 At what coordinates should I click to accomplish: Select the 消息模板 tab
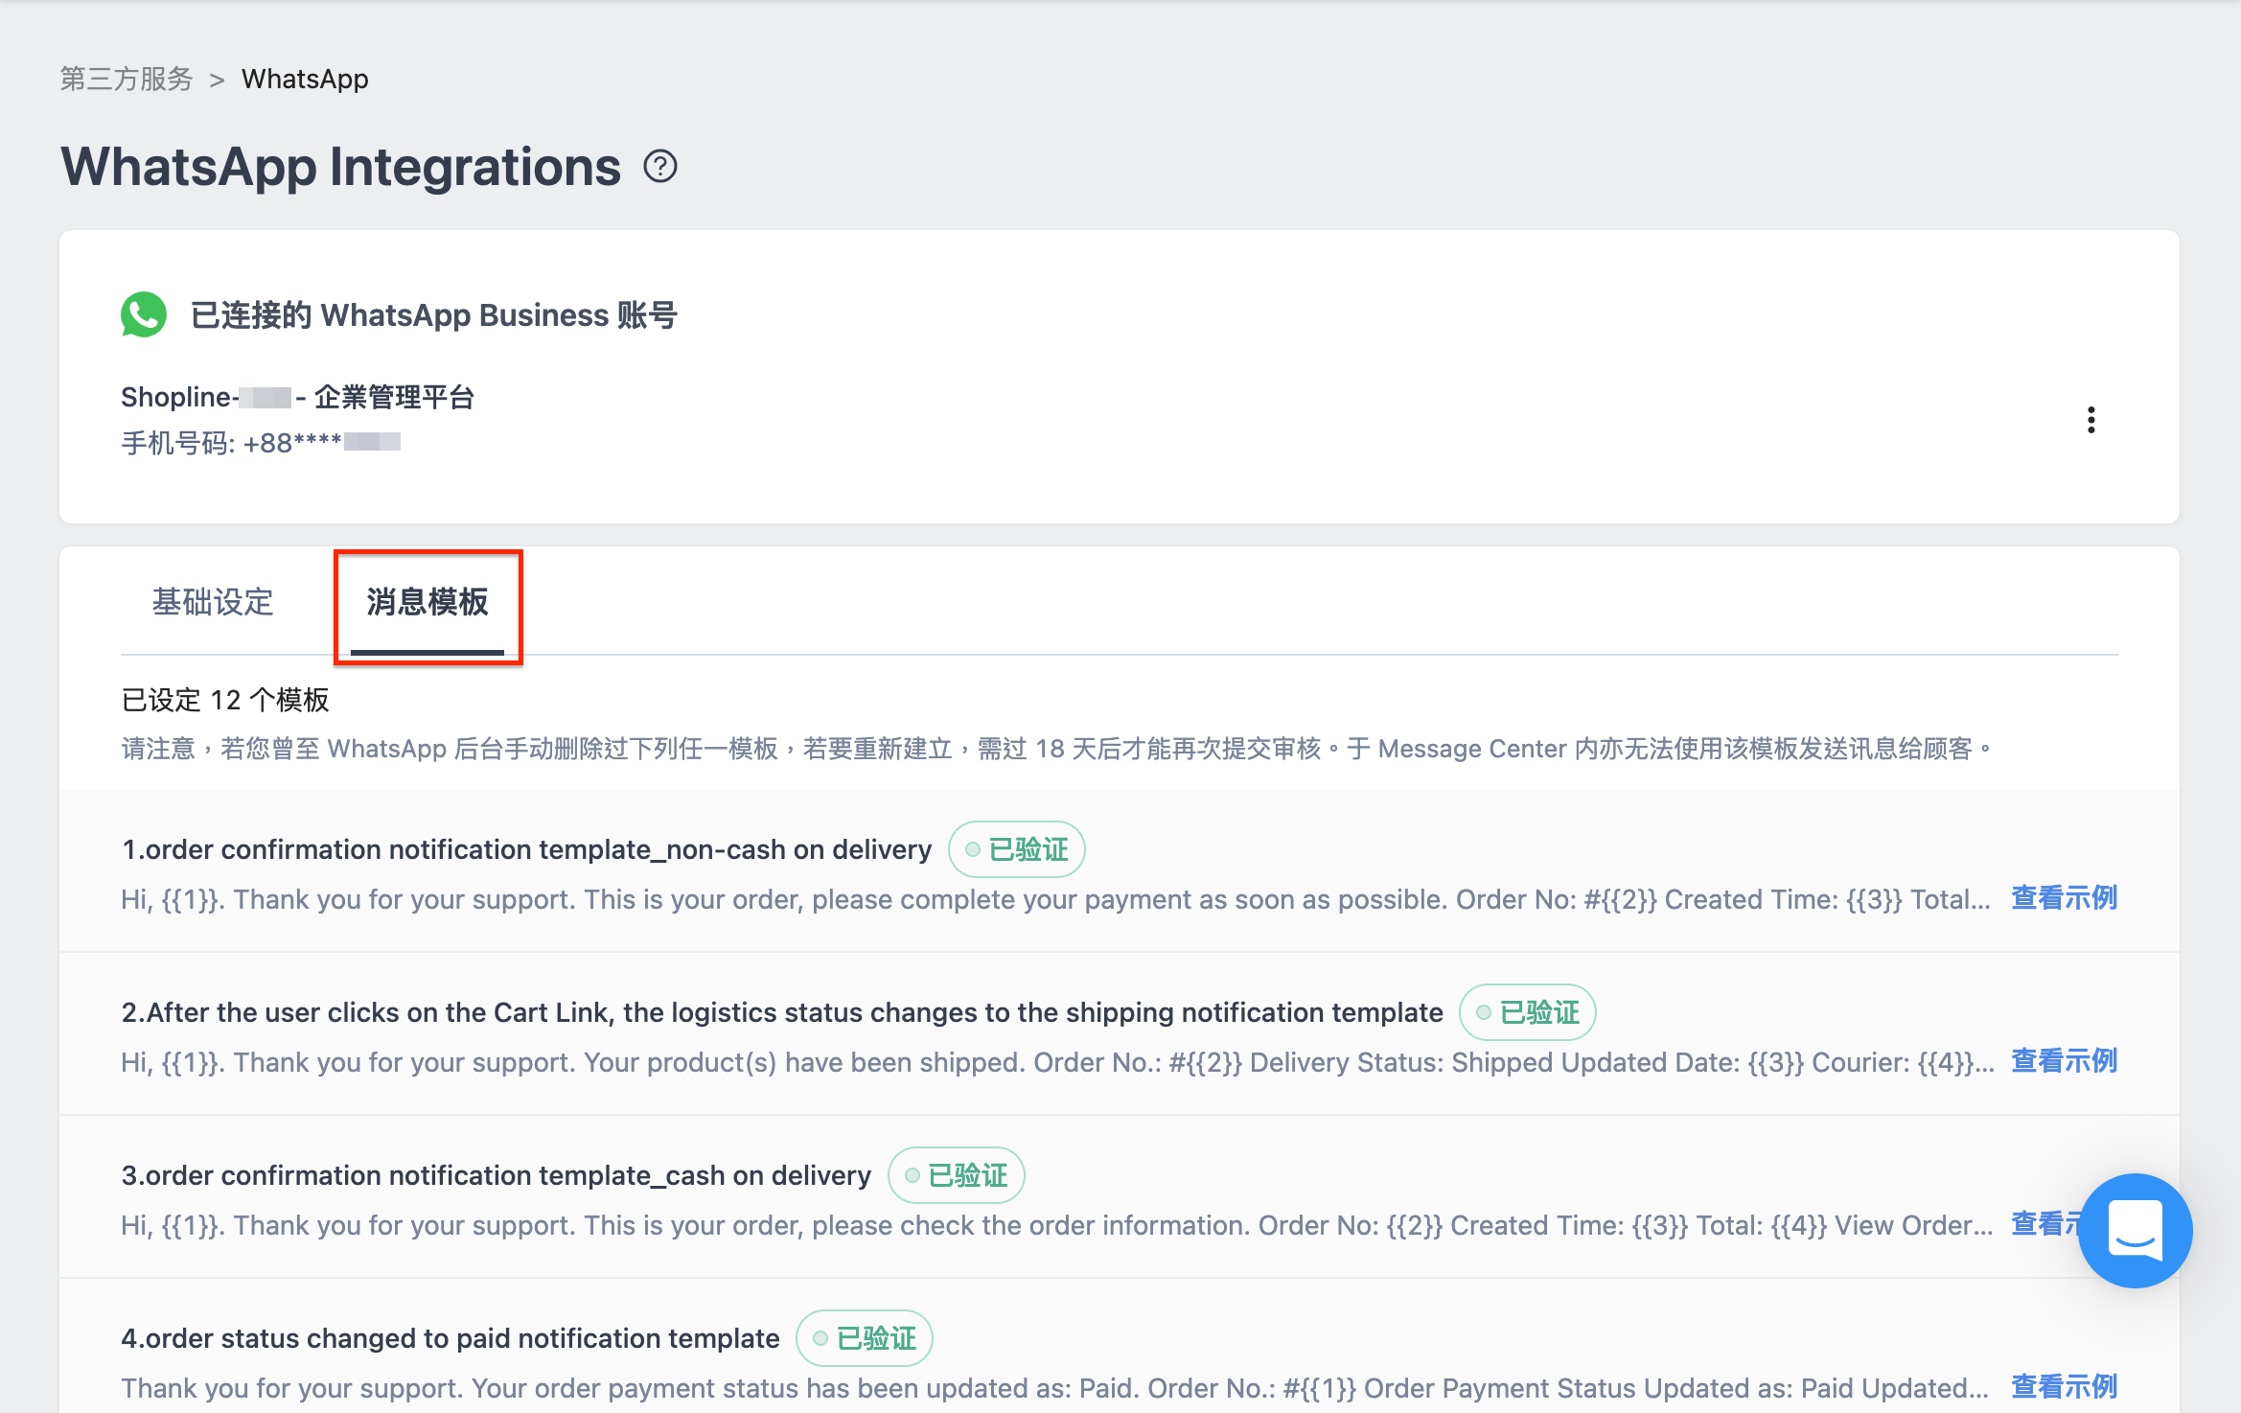(x=427, y=602)
